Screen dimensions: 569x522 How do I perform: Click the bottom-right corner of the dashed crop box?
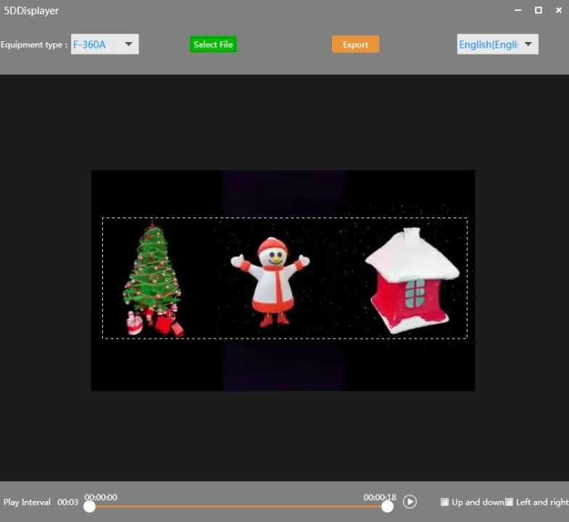coord(467,339)
